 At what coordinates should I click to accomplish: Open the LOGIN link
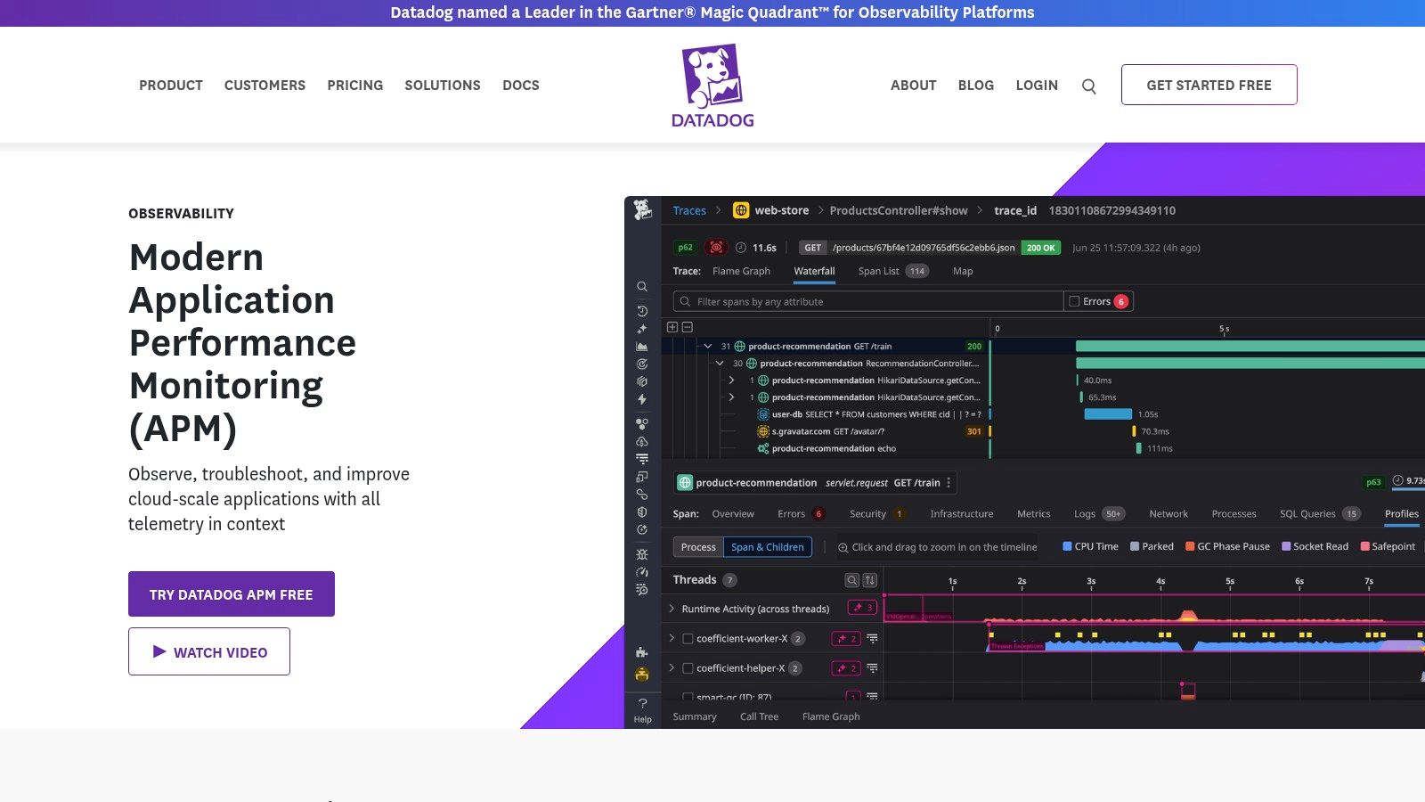1037,86
